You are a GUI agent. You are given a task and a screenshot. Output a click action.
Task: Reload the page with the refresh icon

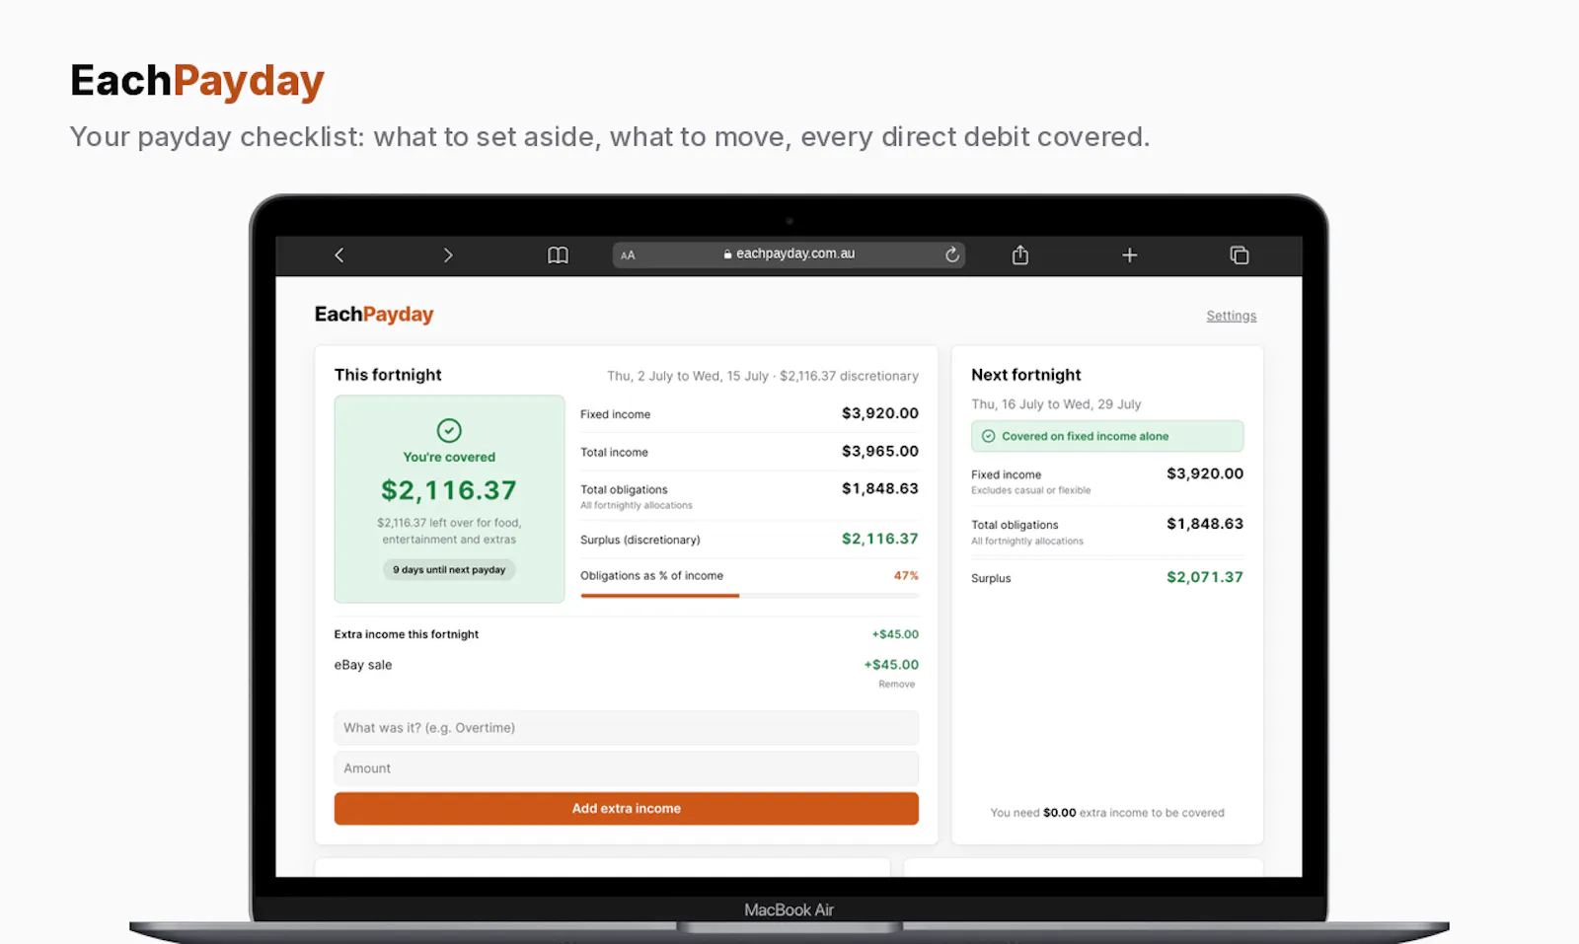click(952, 254)
